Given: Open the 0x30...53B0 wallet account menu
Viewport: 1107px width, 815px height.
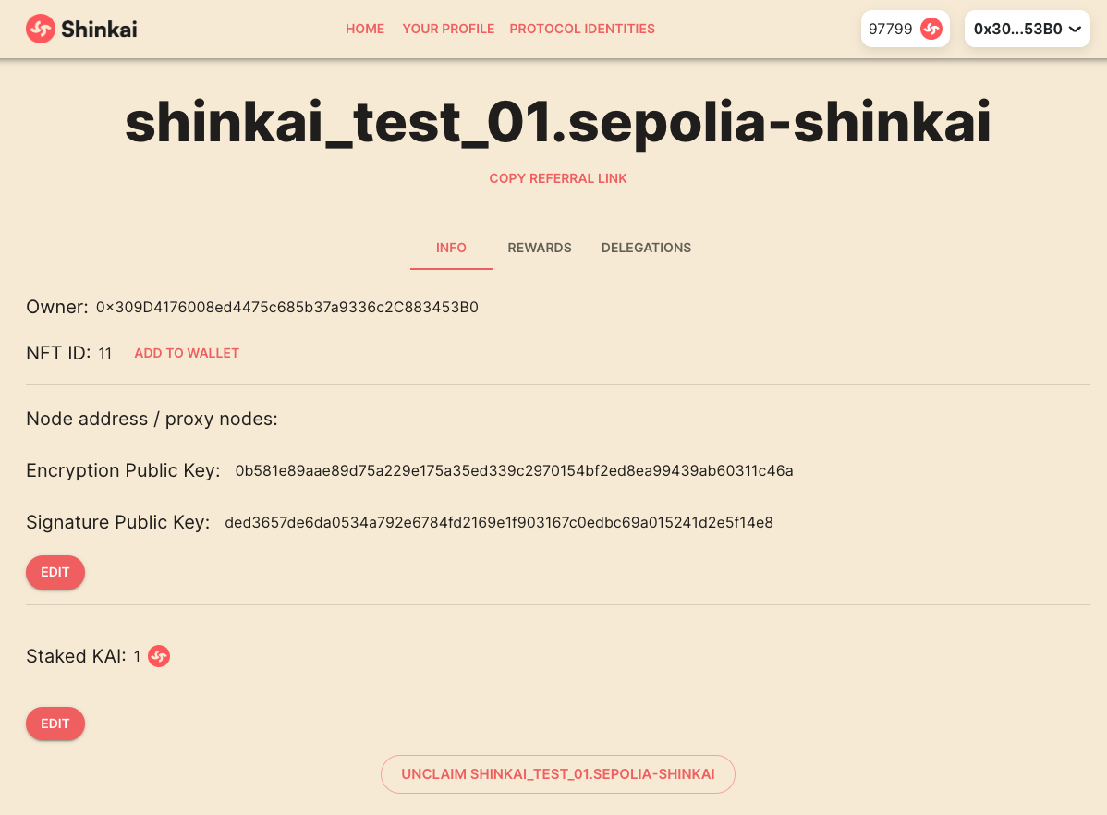Looking at the screenshot, I should click(x=1027, y=29).
